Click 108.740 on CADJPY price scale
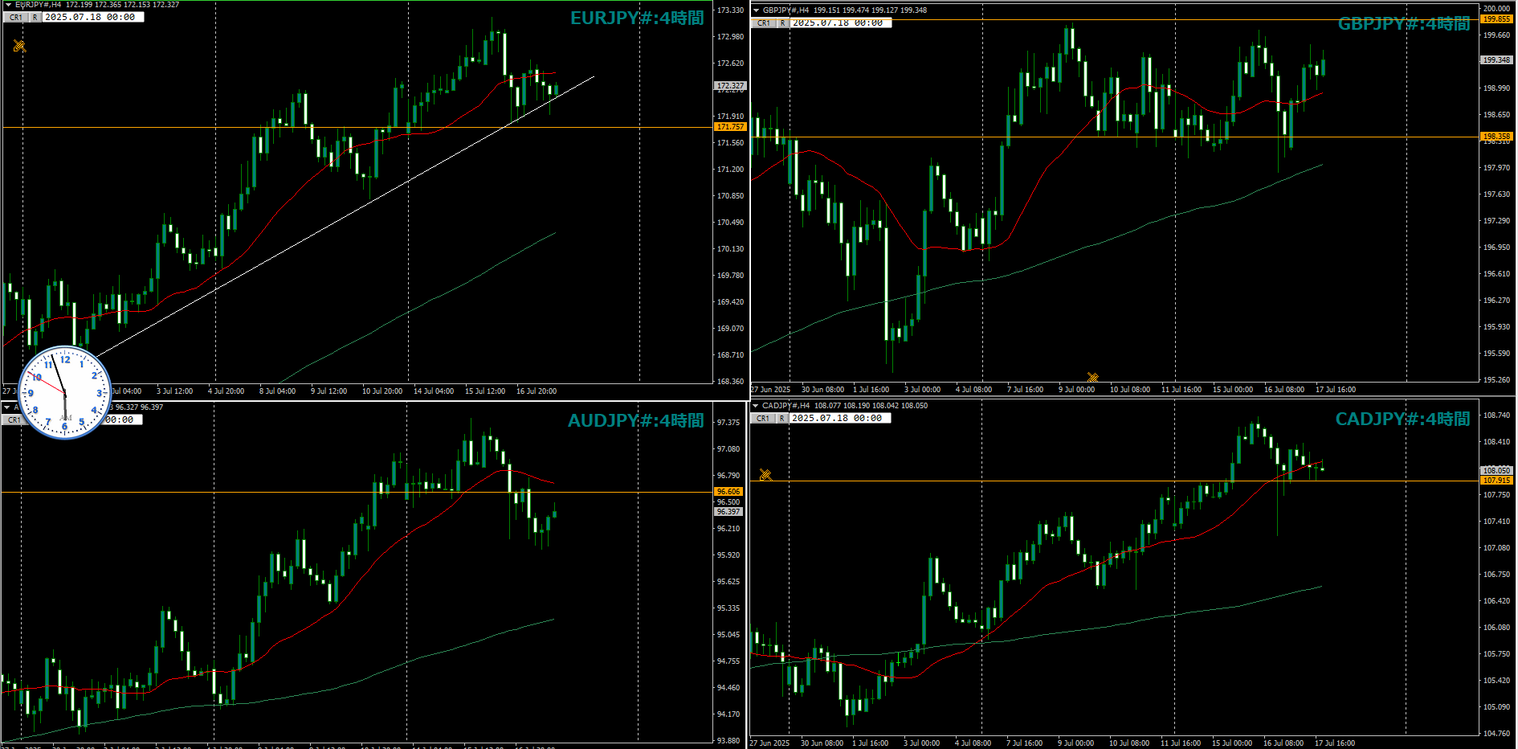 coord(1496,415)
